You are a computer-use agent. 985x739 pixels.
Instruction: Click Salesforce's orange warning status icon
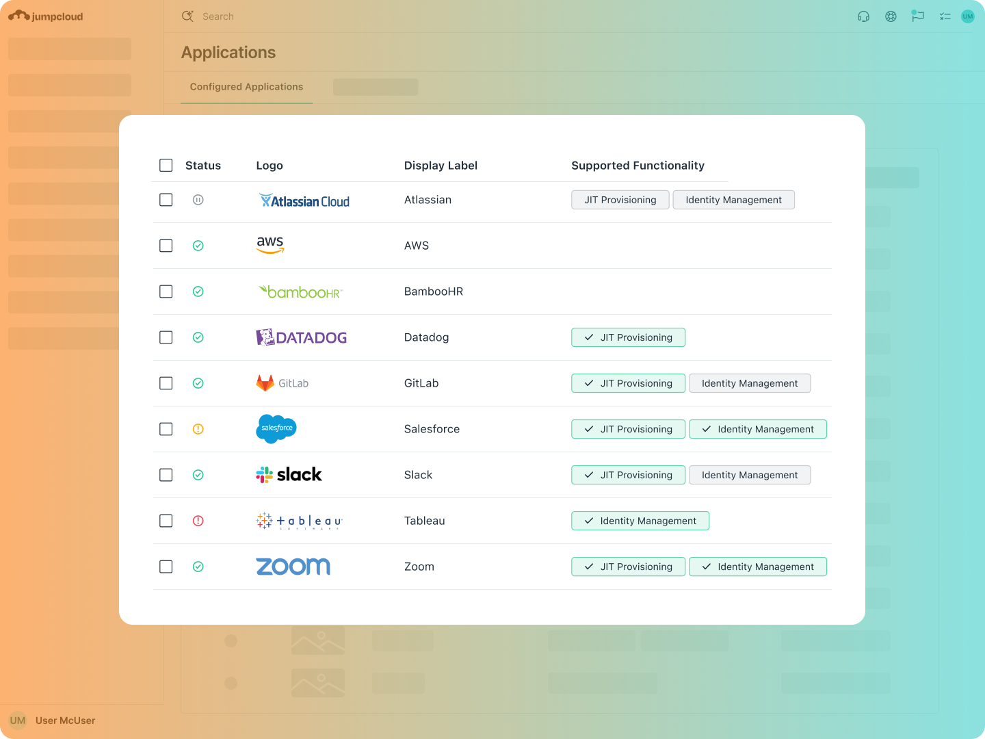[x=198, y=429]
